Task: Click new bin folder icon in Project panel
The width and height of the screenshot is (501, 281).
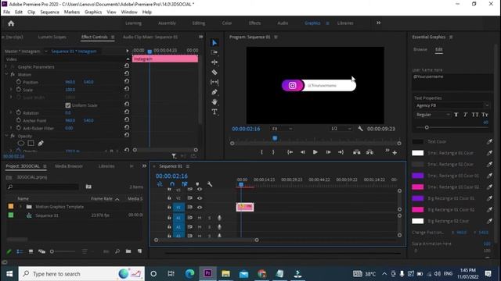Action: (128, 251)
